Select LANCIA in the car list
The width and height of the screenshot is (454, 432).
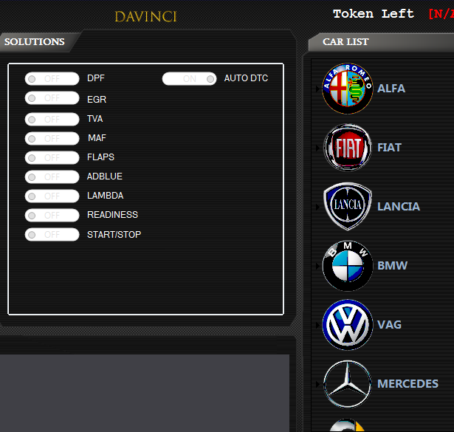coord(399,207)
